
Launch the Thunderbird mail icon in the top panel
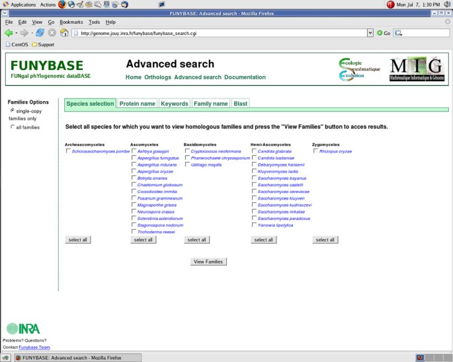125,5
